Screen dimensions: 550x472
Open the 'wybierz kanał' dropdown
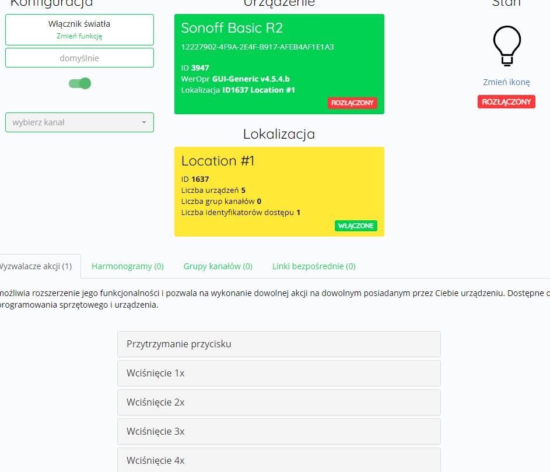[x=80, y=122]
